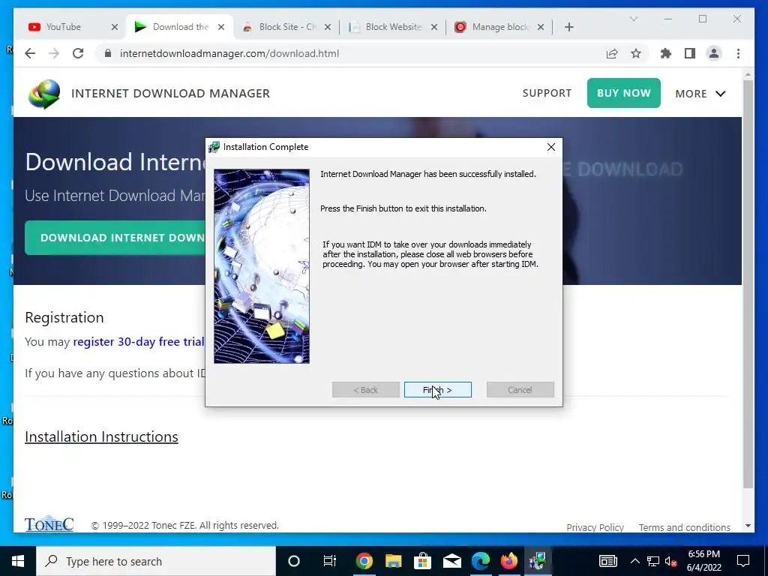Open tab search chevron
768x576 pixels.
633,19
